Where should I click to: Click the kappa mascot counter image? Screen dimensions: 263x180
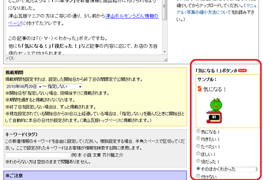point(213,110)
